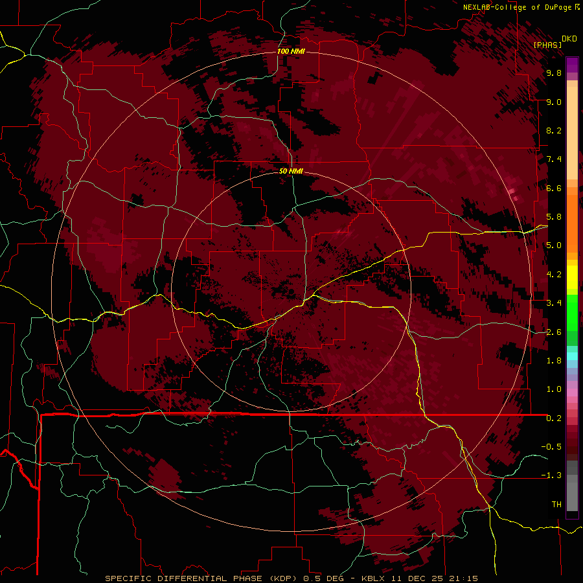Click the NEXLAB-College of DuPage header text
This screenshot has width=583, height=583.
(x=517, y=7)
